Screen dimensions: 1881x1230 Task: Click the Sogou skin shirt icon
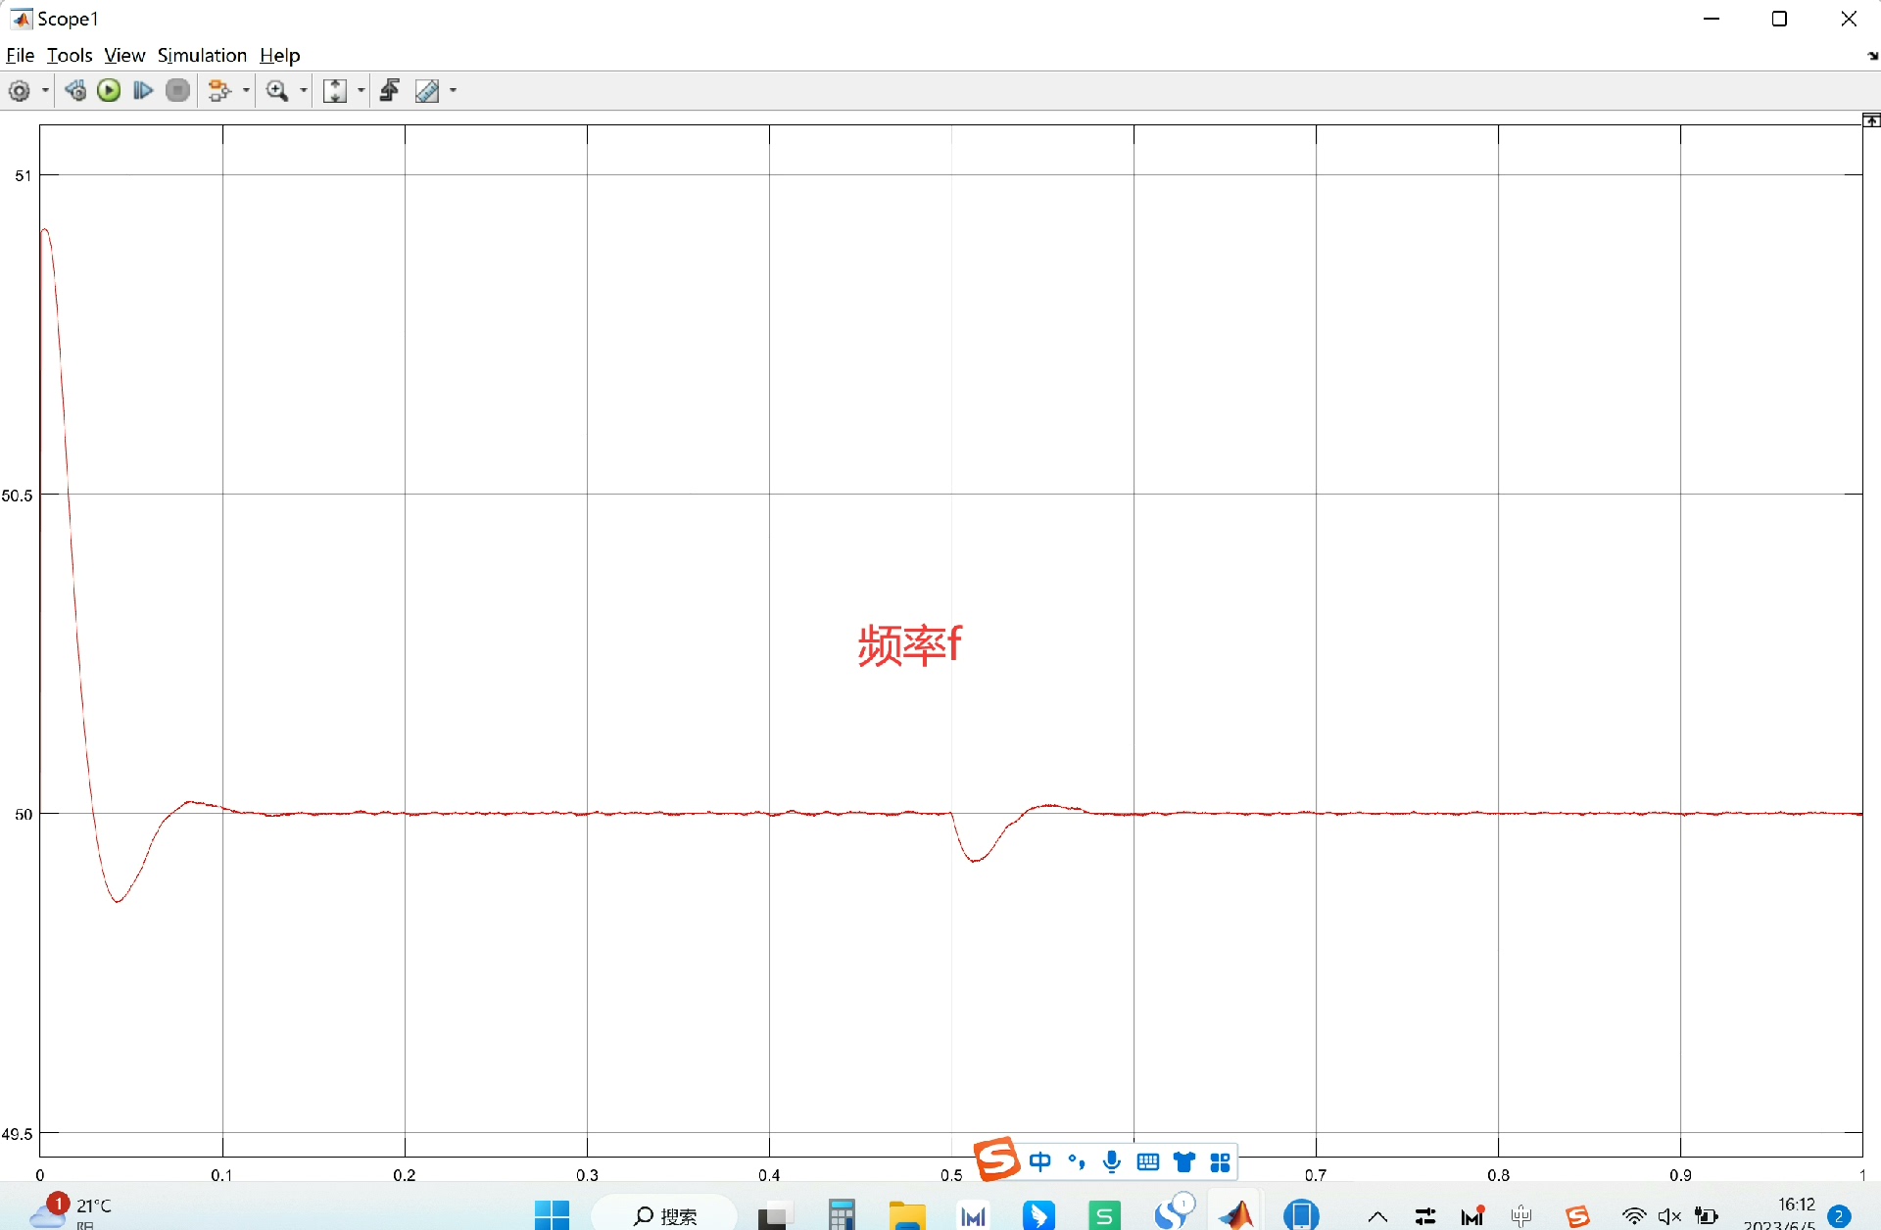point(1184,1162)
